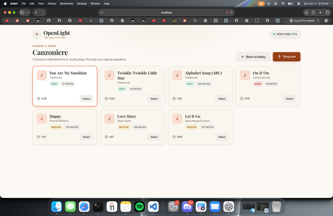This screenshot has width=333, height=216.
Task: Open the History menu
Action: point(52,4)
